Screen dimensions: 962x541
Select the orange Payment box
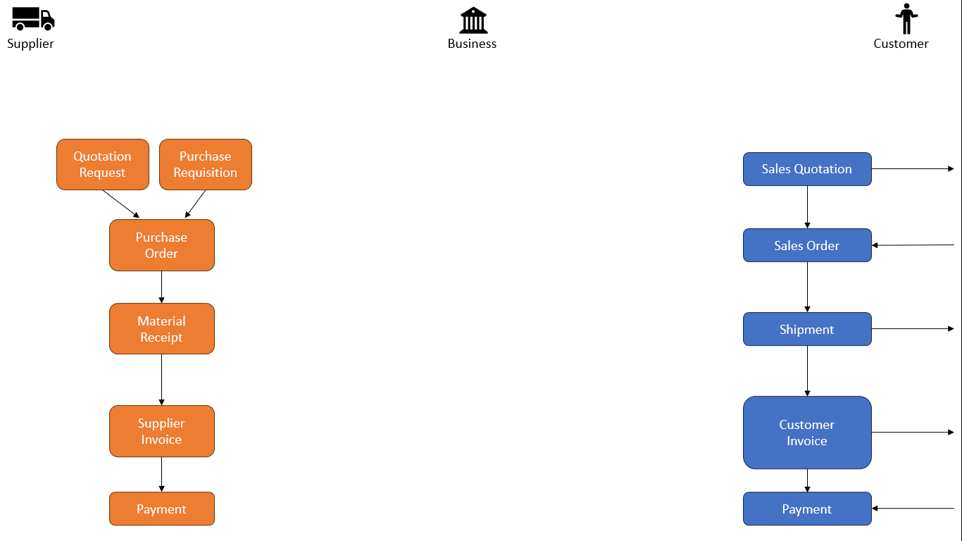coord(162,509)
